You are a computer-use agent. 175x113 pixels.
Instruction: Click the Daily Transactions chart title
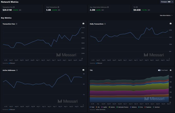tap(97, 24)
